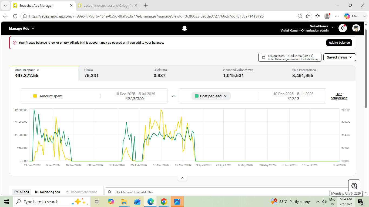
Task: Open Microsoft Edge taskbar icon
Action: pyautogui.click(x=150, y=202)
